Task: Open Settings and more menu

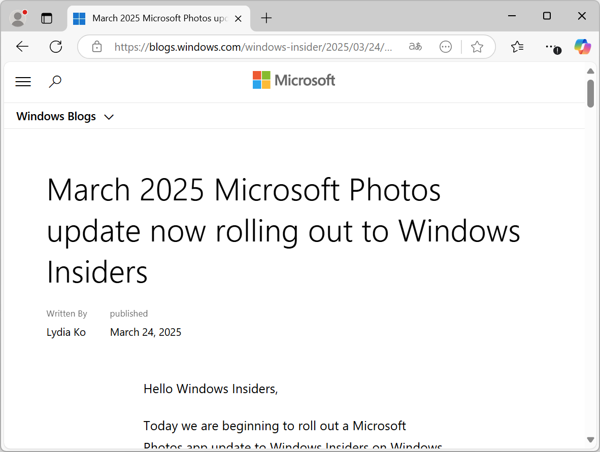Action: [551, 47]
